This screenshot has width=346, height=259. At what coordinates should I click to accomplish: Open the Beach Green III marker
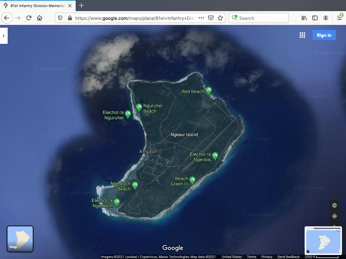click(193, 180)
